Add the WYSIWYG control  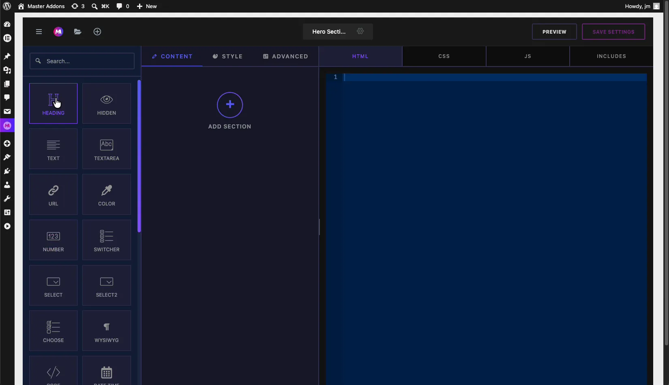pyautogui.click(x=107, y=331)
